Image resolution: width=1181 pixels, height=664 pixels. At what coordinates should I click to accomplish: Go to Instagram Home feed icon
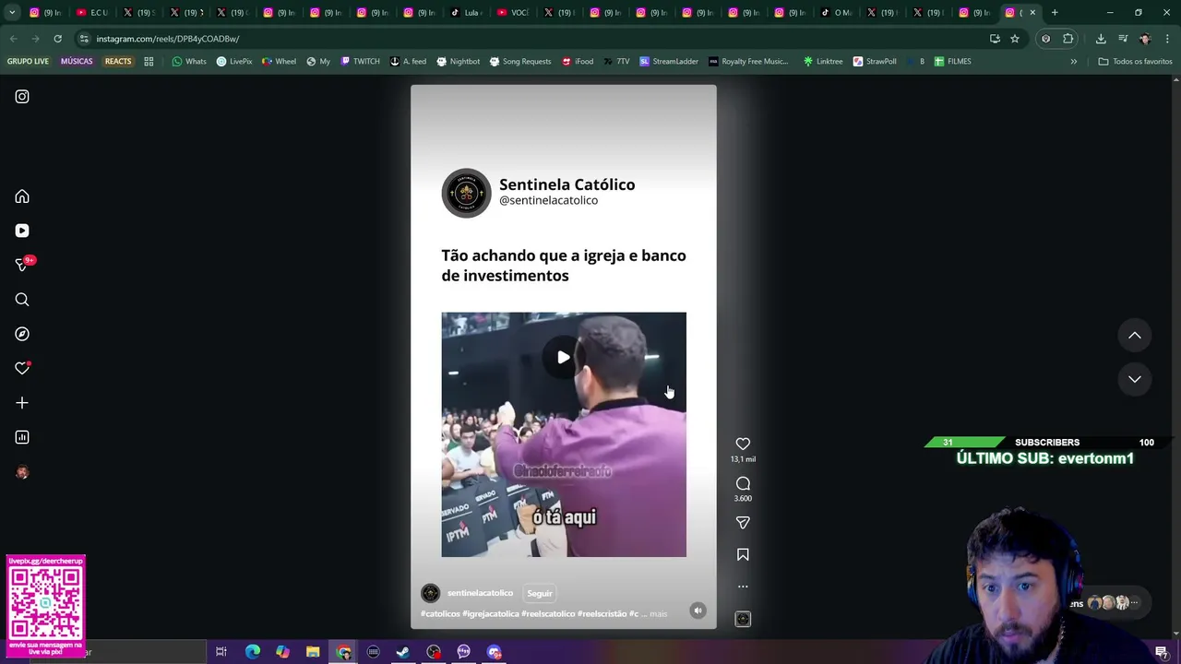(22, 196)
